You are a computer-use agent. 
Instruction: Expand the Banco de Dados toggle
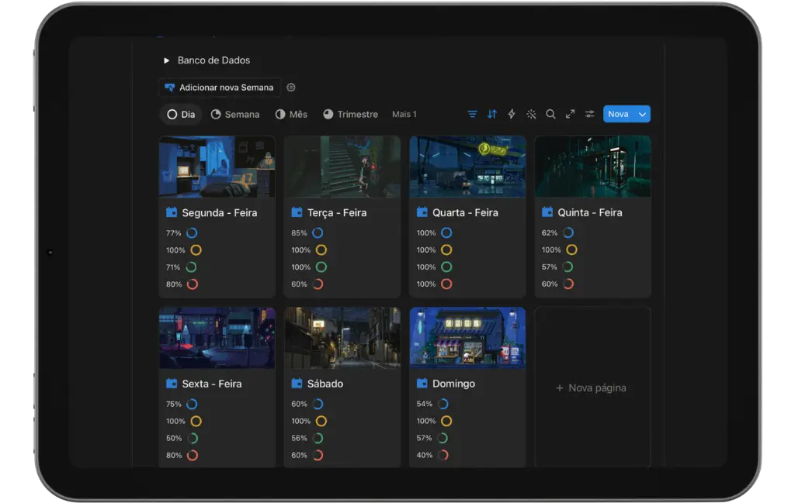click(166, 60)
